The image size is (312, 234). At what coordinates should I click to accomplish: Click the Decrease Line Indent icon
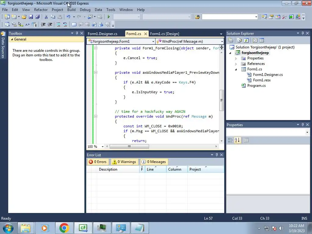43,24
